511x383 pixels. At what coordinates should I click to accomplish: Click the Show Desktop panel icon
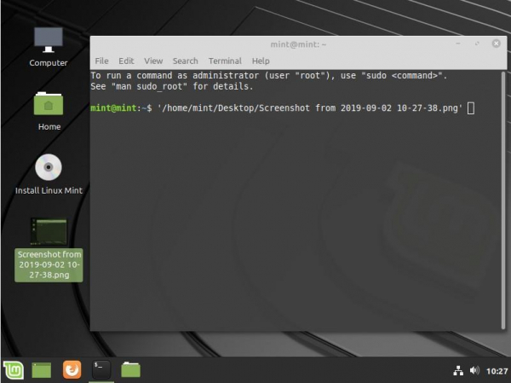pyautogui.click(x=42, y=370)
